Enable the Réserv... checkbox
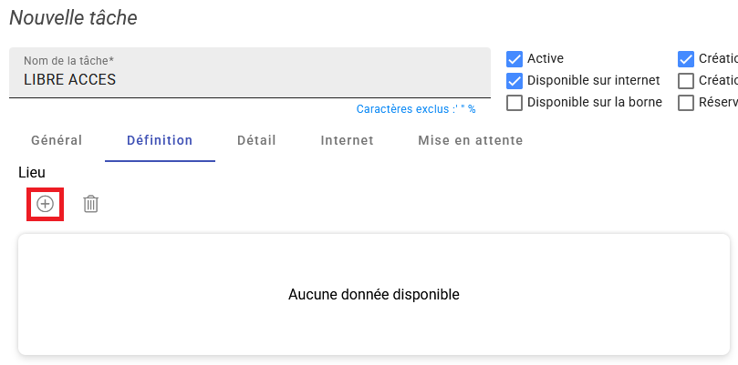This screenshot has height=365, width=738. click(687, 102)
